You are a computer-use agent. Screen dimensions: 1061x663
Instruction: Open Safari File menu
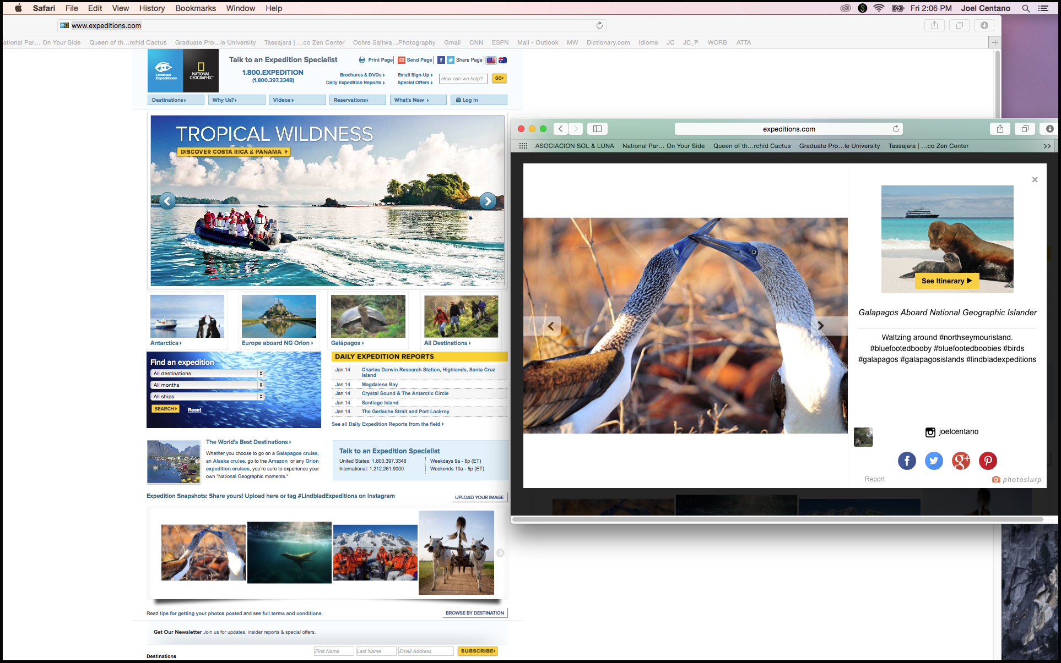(72, 8)
